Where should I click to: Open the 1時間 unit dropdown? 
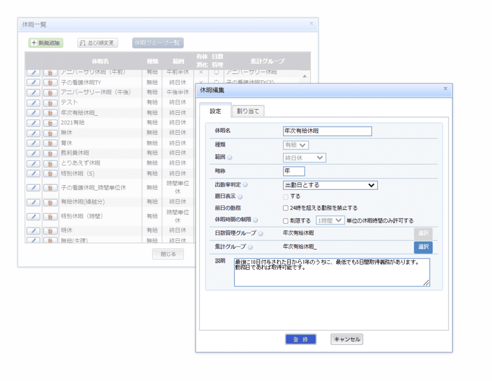[330, 220]
